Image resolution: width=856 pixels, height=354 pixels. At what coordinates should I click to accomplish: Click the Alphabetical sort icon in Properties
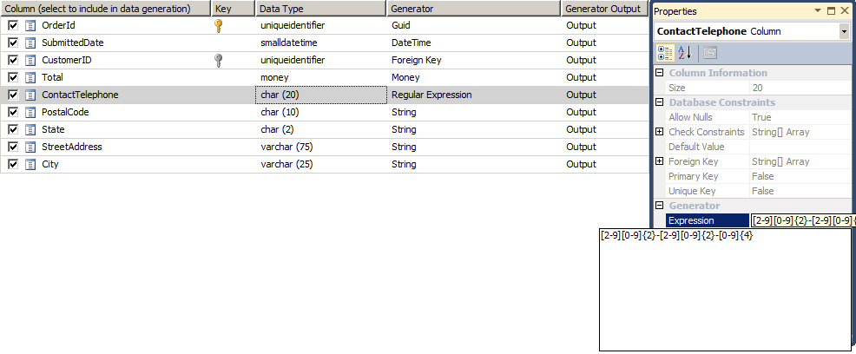click(x=685, y=53)
